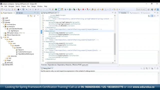Expand the AspectJ project node
This screenshot has width=160, height=90.
(2, 20)
